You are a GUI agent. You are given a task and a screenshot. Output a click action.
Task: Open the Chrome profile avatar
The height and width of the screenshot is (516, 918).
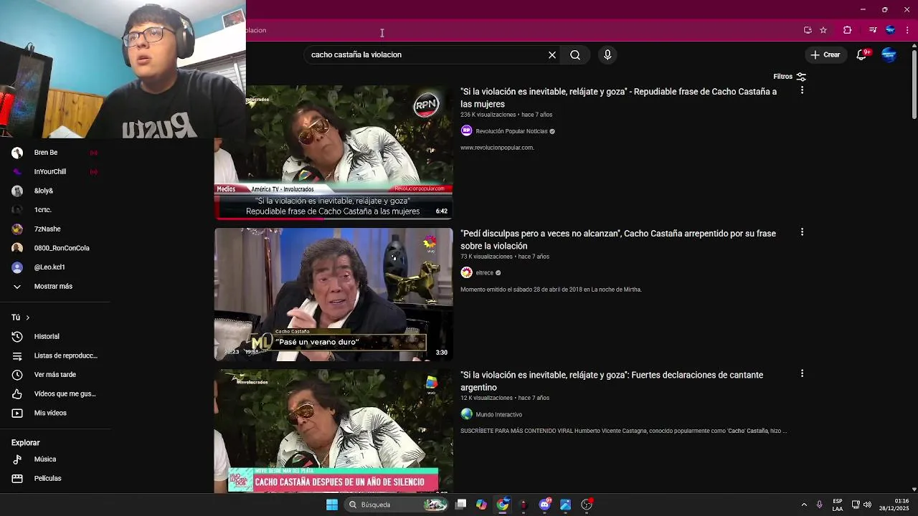890,30
